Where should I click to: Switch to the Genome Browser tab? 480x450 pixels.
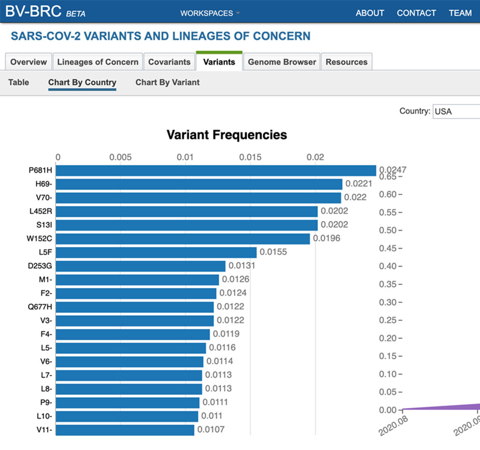point(281,62)
